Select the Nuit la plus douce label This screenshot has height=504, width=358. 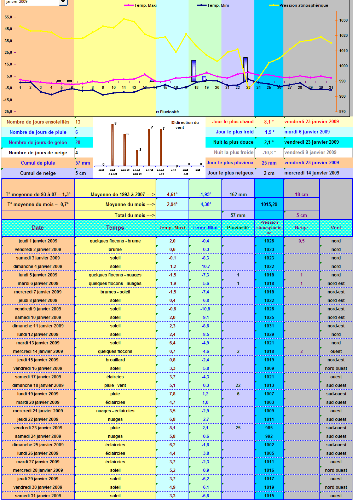[x=230, y=142]
